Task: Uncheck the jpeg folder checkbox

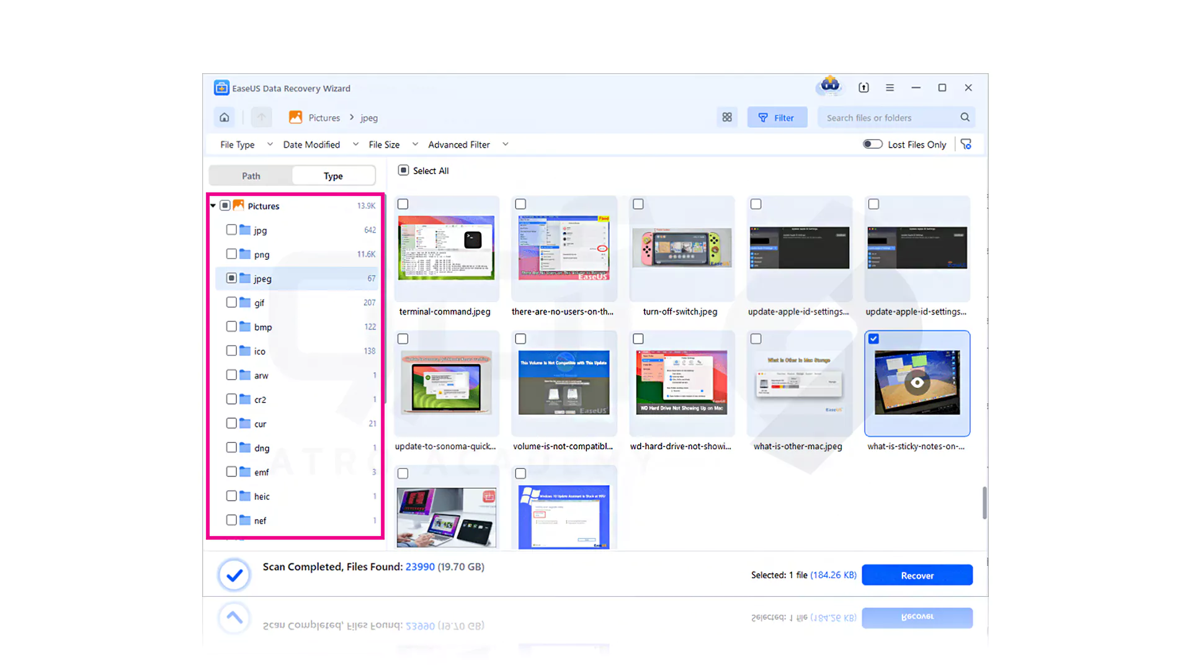Action: click(231, 278)
